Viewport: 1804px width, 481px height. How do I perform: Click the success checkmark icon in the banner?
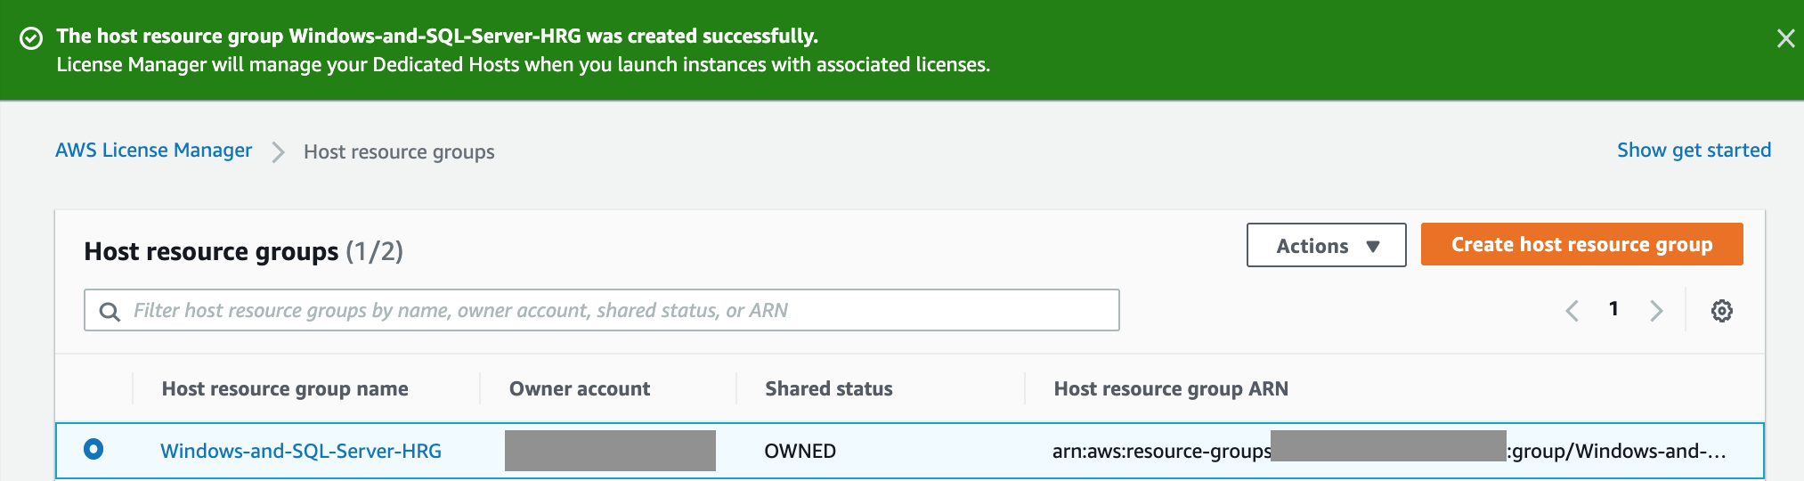31,38
